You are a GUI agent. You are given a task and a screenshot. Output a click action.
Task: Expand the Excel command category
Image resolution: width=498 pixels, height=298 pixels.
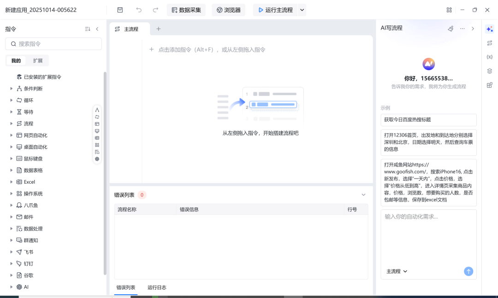12,182
